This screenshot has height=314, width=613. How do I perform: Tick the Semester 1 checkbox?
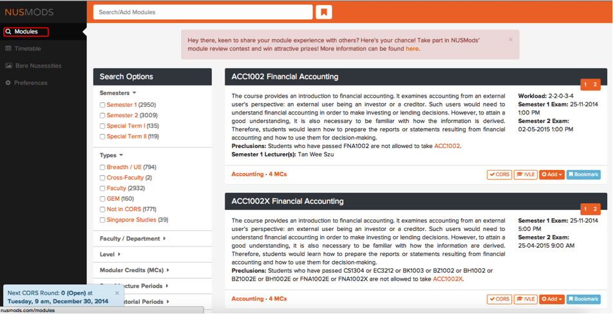(x=102, y=105)
